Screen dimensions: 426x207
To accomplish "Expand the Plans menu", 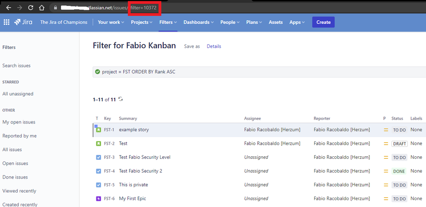I will 254,22.
